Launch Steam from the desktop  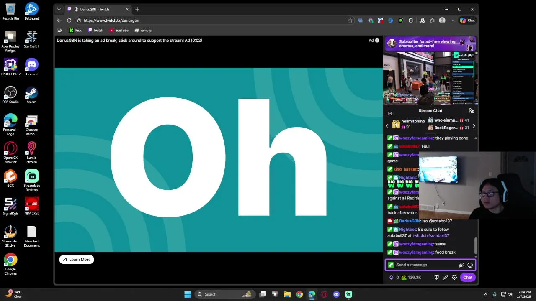[x=32, y=95]
